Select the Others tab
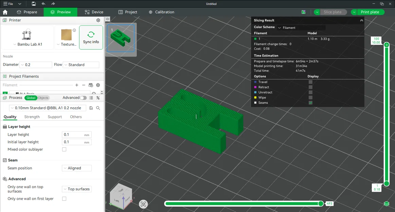Screen dimensions: 395x212 point(76,117)
